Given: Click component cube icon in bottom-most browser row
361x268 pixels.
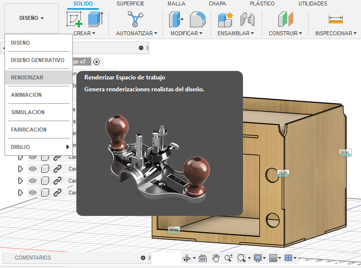Looking at the screenshot, I should pyautogui.click(x=45, y=193).
